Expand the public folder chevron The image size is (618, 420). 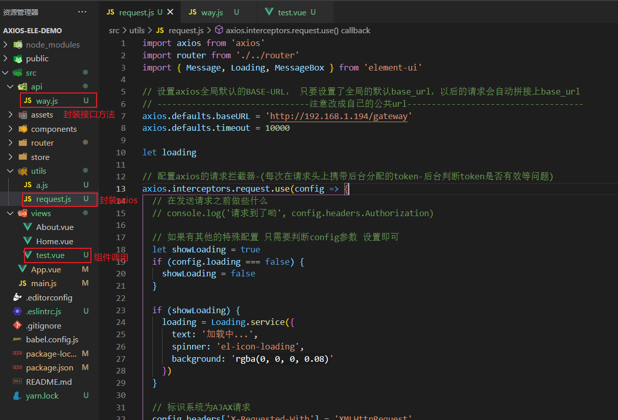tap(6, 59)
